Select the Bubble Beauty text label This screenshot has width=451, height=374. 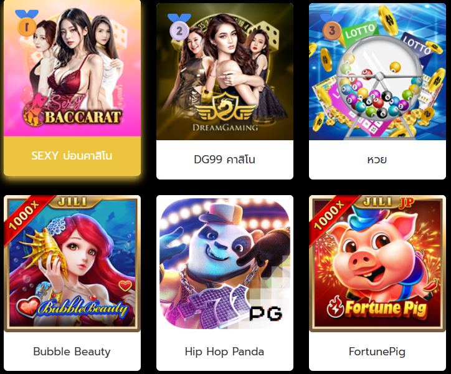coord(72,352)
